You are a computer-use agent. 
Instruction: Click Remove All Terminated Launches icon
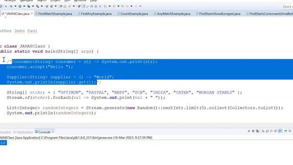click(257, 131)
